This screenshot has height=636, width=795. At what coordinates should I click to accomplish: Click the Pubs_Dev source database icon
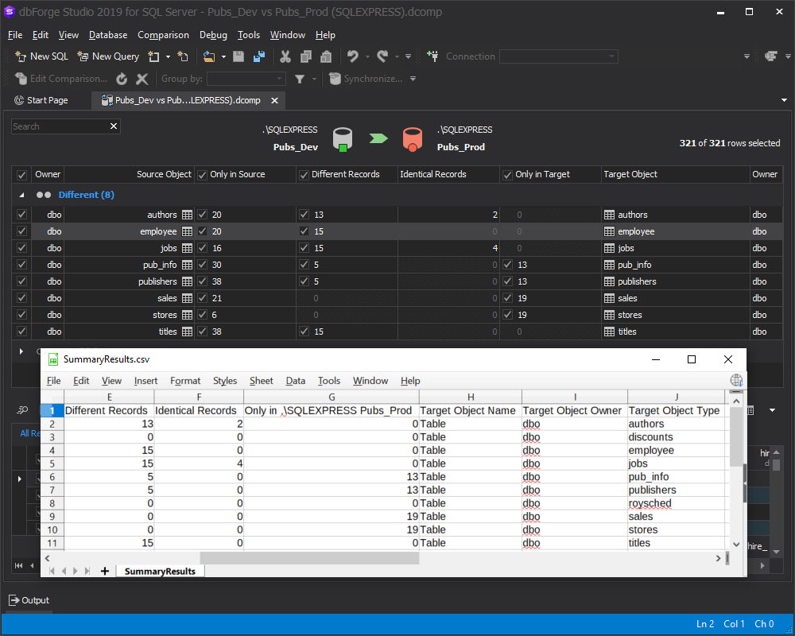click(343, 139)
